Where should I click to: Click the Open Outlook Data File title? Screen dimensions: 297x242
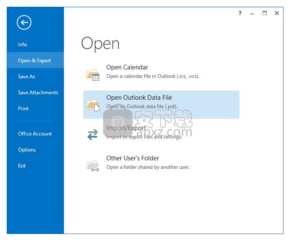point(139,98)
